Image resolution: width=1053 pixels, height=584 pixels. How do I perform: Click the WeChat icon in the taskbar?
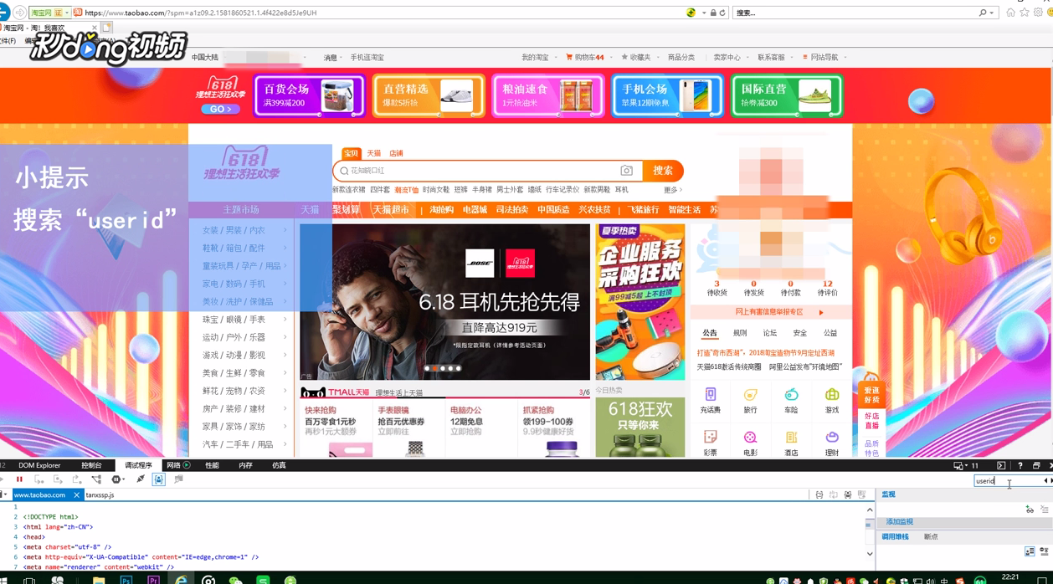click(236, 579)
